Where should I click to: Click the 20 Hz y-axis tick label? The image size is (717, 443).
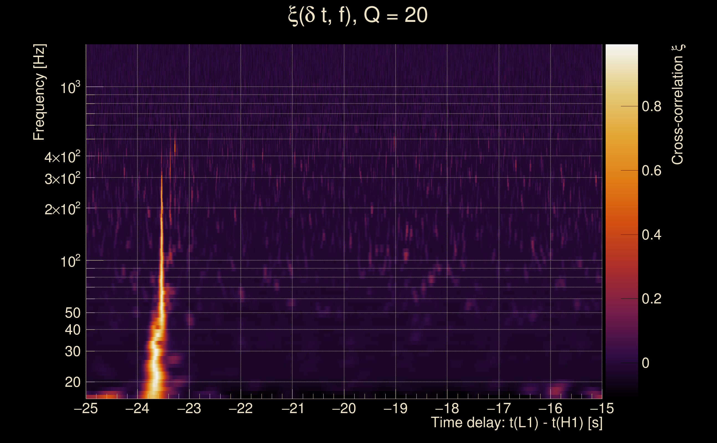pos(72,382)
